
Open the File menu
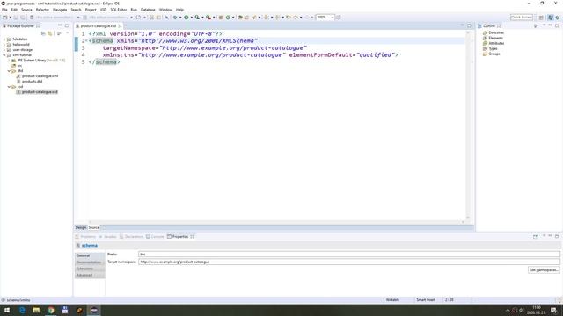(4, 10)
